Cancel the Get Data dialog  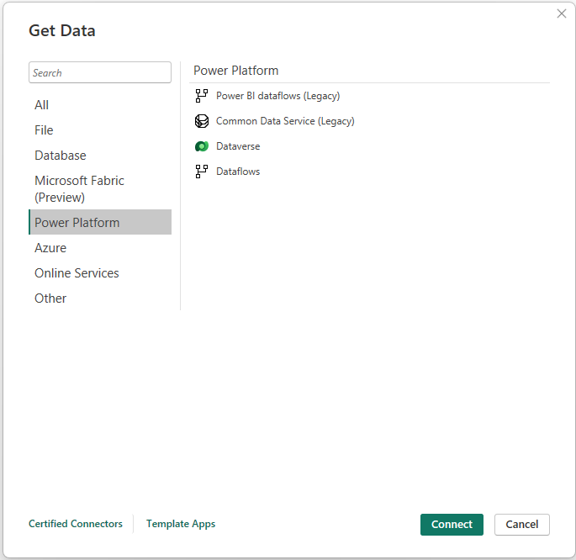coord(521,525)
